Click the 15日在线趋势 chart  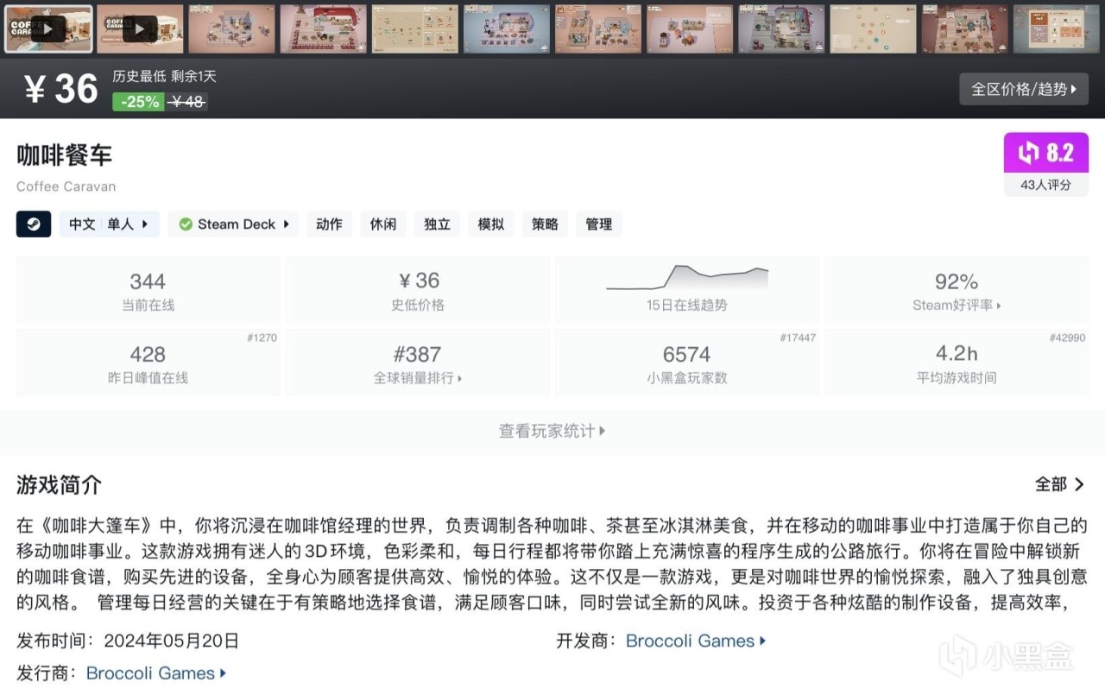pyautogui.click(x=687, y=288)
